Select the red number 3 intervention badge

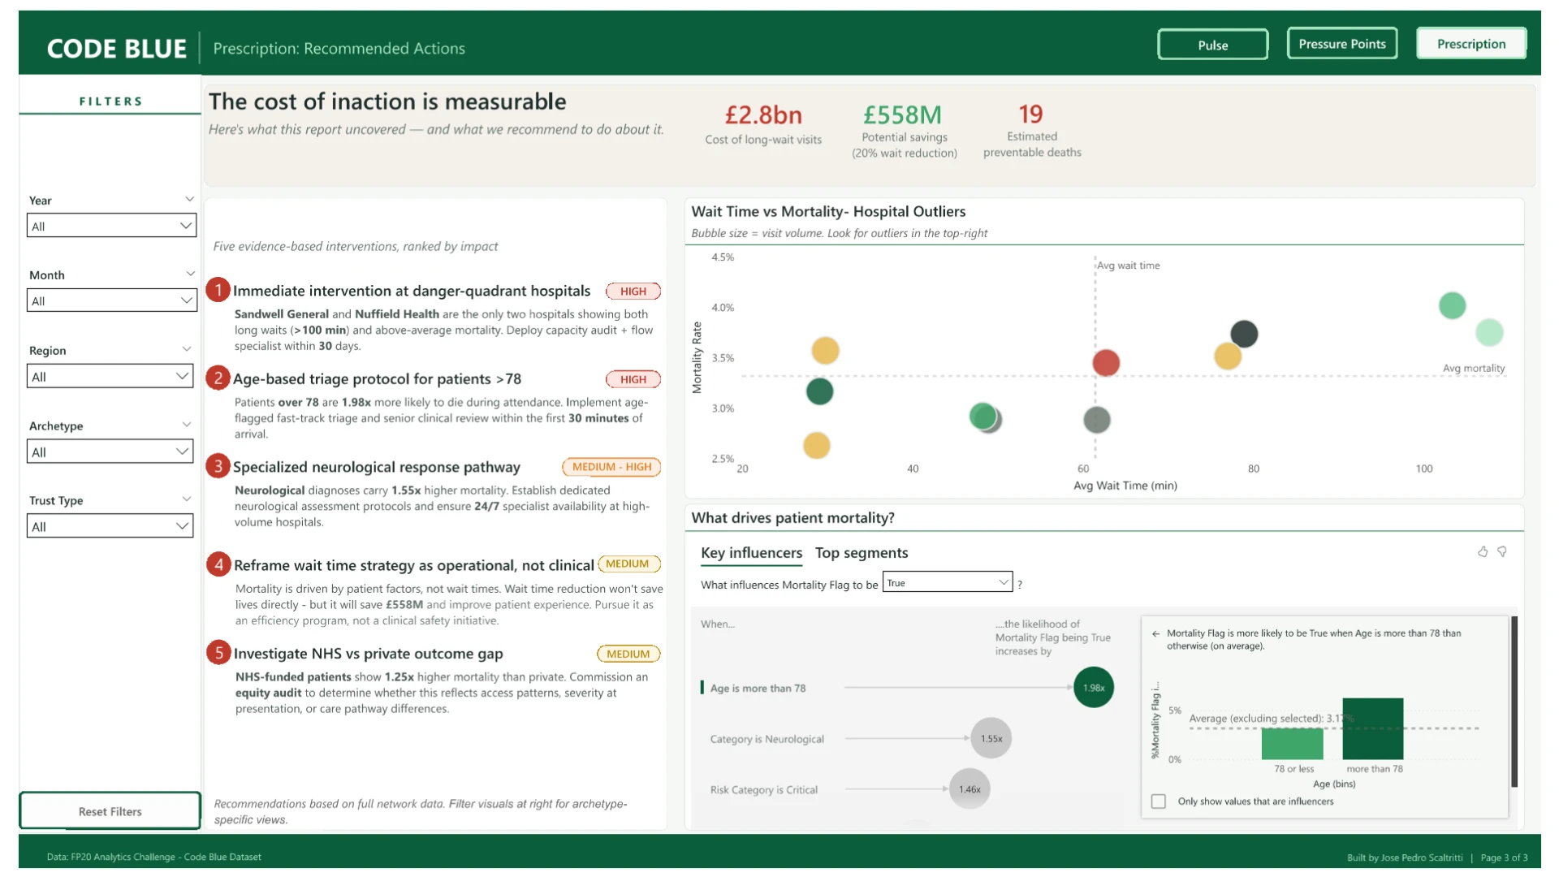(x=218, y=466)
